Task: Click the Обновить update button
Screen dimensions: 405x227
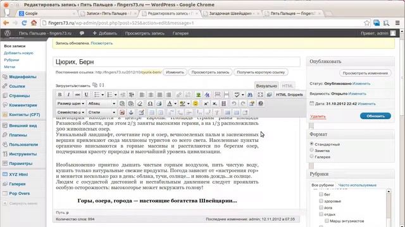Action: pos(375,116)
